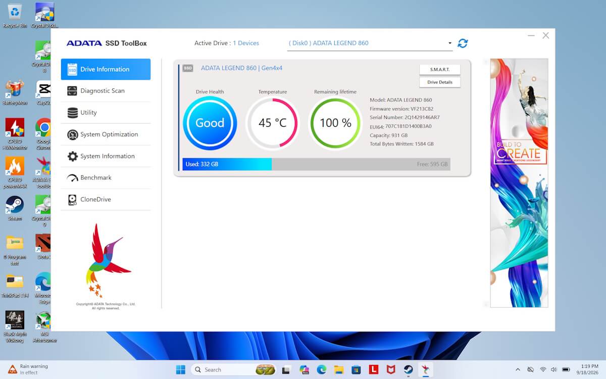Click the System Information gear icon
Screen dimensions: 606x379
[x=72, y=156]
